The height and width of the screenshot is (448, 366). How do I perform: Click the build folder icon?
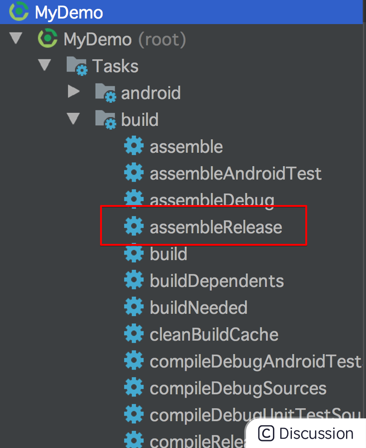(106, 119)
